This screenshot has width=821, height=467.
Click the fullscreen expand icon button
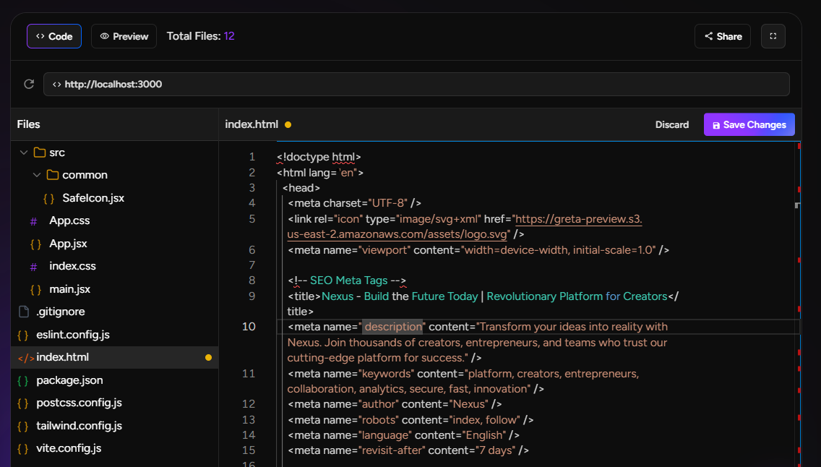tap(773, 36)
